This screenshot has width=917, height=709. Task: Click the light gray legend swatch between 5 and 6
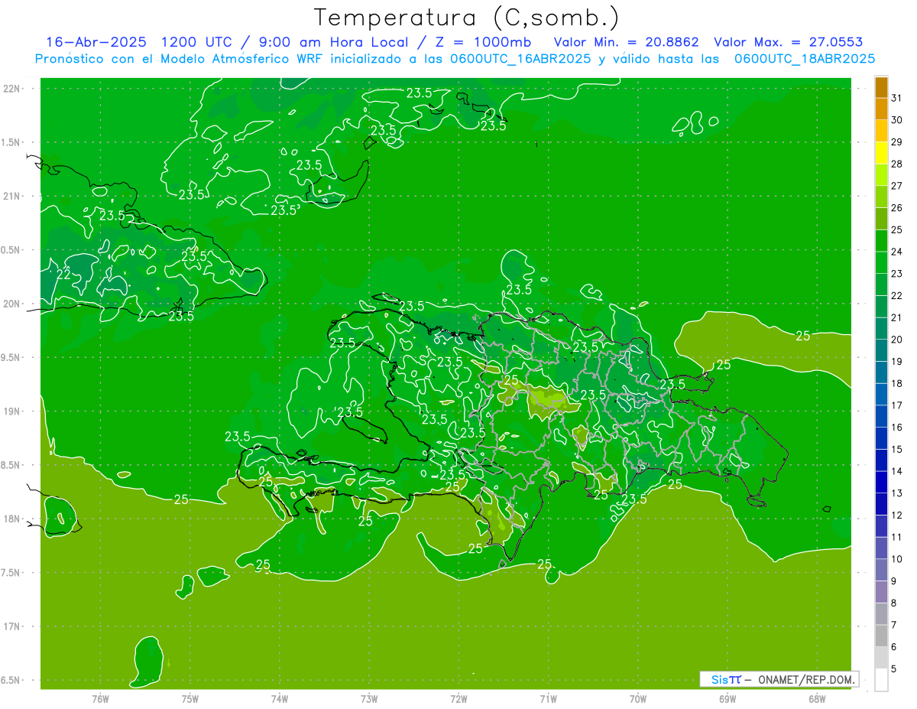tap(881, 657)
